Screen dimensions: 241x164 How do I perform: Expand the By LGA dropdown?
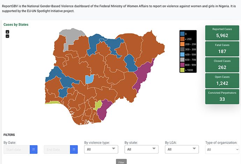(x=182, y=149)
